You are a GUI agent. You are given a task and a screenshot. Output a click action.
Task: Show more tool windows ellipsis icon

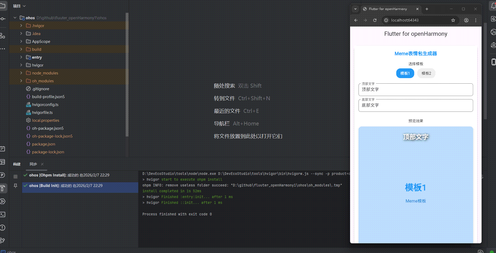point(3,49)
